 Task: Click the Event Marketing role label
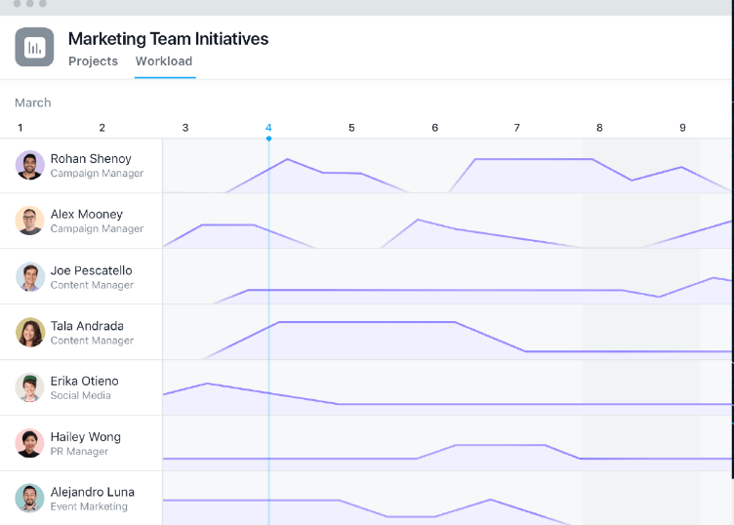click(x=89, y=506)
